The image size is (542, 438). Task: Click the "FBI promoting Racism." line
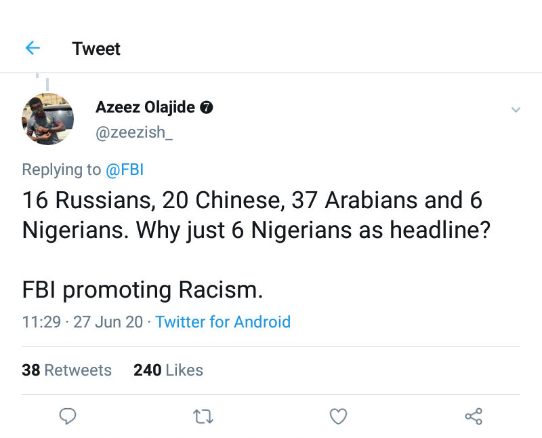tap(142, 290)
